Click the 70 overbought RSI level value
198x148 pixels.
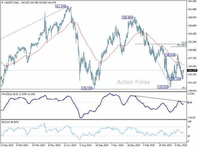(189, 127)
